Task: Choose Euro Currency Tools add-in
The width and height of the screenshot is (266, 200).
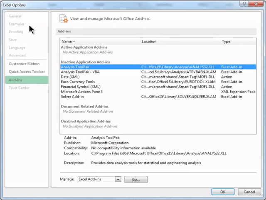Action: pos(78,82)
